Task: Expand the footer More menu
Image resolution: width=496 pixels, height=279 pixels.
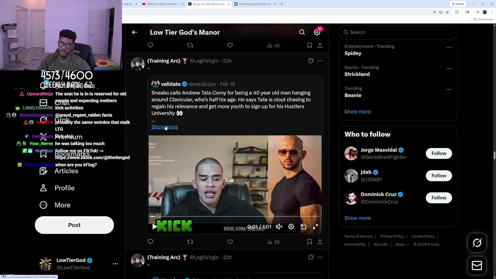Action: click(402, 245)
